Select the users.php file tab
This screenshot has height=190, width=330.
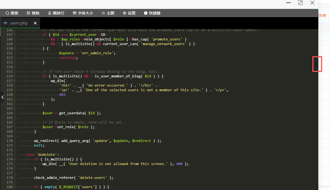(x=20, y=23)
